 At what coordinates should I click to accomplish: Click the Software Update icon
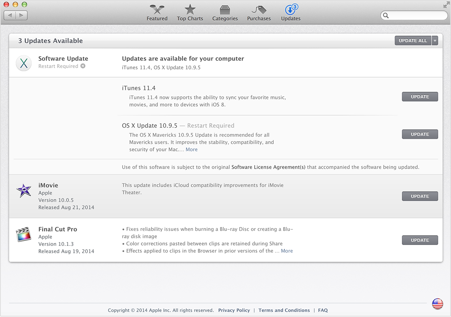click(23, 63)
